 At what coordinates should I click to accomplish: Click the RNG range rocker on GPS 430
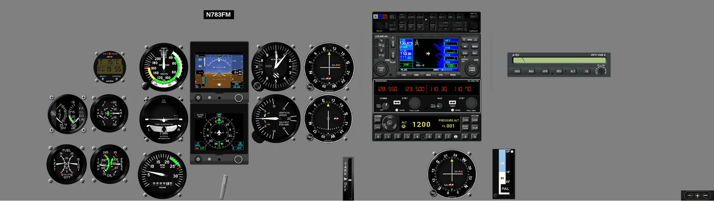pos(470,40)
